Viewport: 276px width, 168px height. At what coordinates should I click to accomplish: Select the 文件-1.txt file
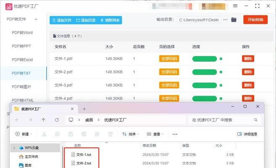[x=81, y=155]
